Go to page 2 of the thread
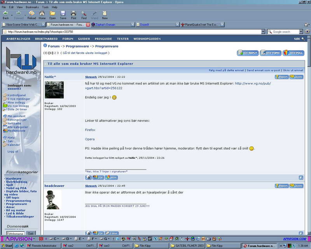 point(55,53)
